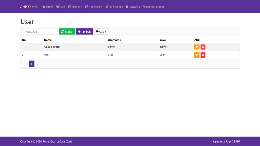The image size is (260, 146).
Task: Click the User page heading
Action: coord(27,22)
